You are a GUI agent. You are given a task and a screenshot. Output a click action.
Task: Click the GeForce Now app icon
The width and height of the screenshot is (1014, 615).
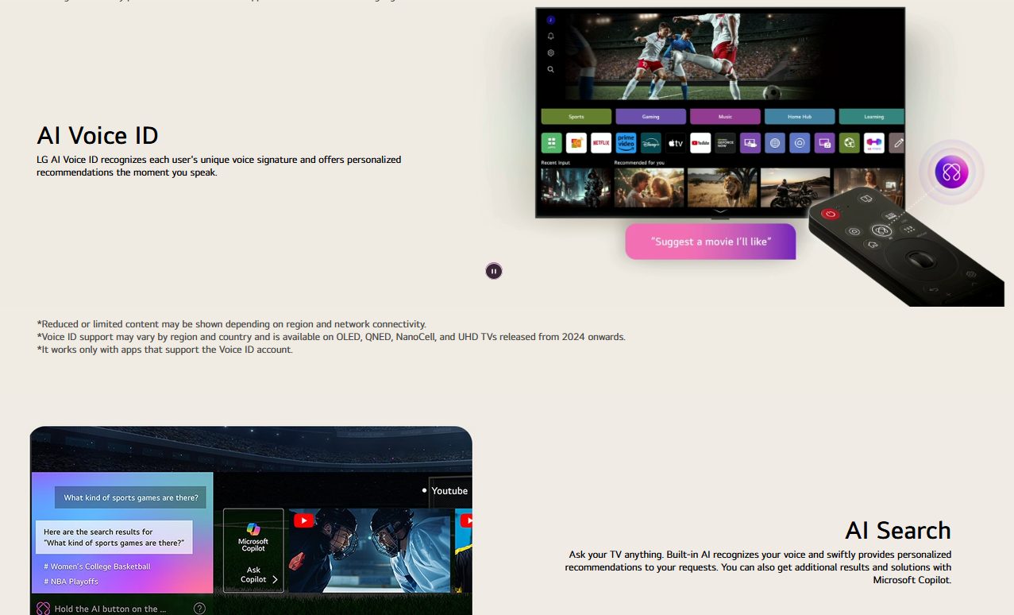pos(725,143)
